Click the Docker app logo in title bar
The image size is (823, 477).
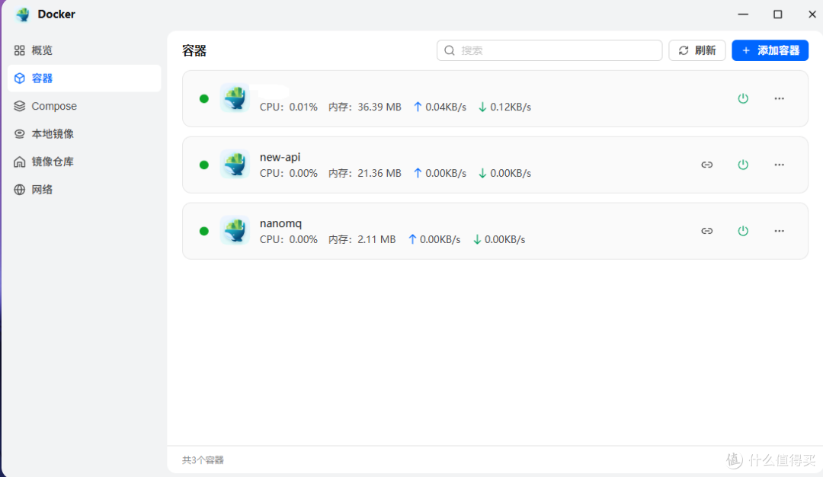click(x=23, y=14)
